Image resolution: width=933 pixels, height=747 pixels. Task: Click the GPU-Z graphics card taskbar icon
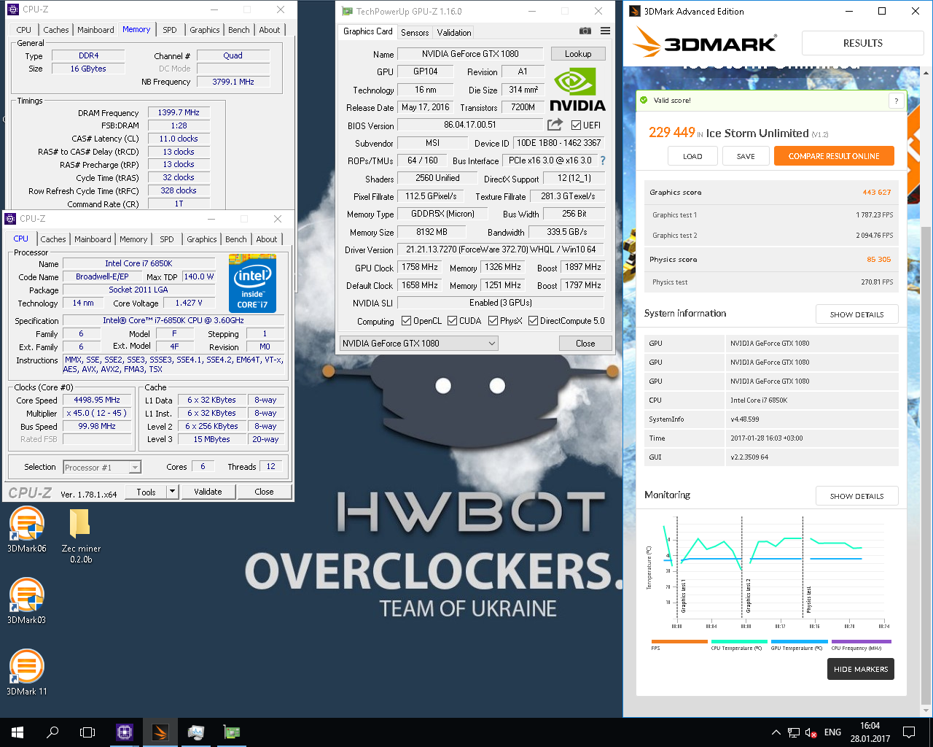pos(231,732)
